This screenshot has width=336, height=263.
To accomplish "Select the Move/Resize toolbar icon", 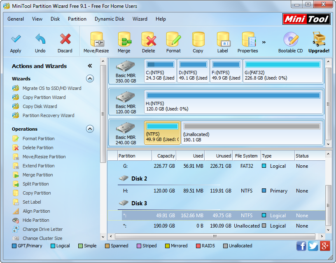I will (x=97, y=40).
